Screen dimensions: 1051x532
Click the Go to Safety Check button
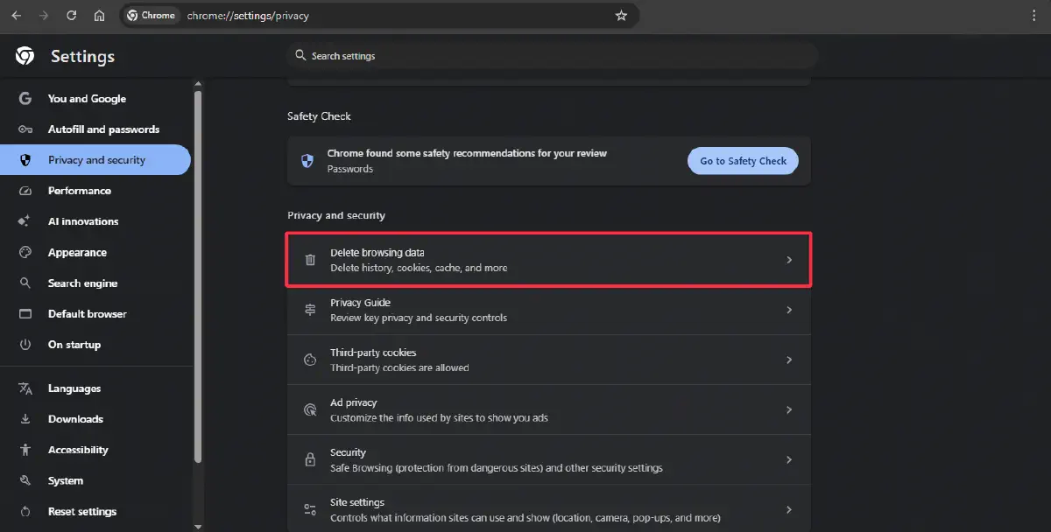click(x=743, y=160)
